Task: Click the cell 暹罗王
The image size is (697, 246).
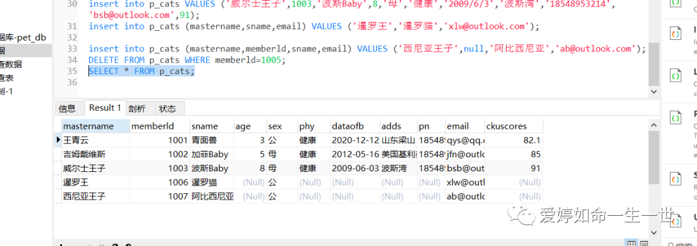Action: (x=96, y=182)
